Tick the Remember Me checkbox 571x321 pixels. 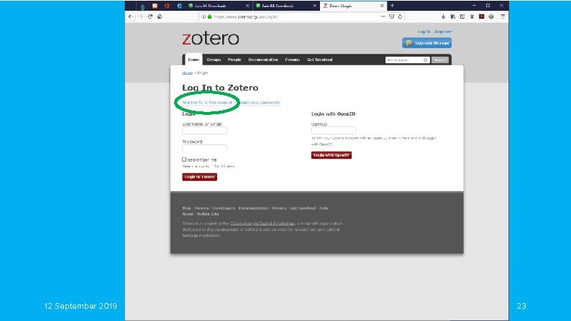point(184,159)
